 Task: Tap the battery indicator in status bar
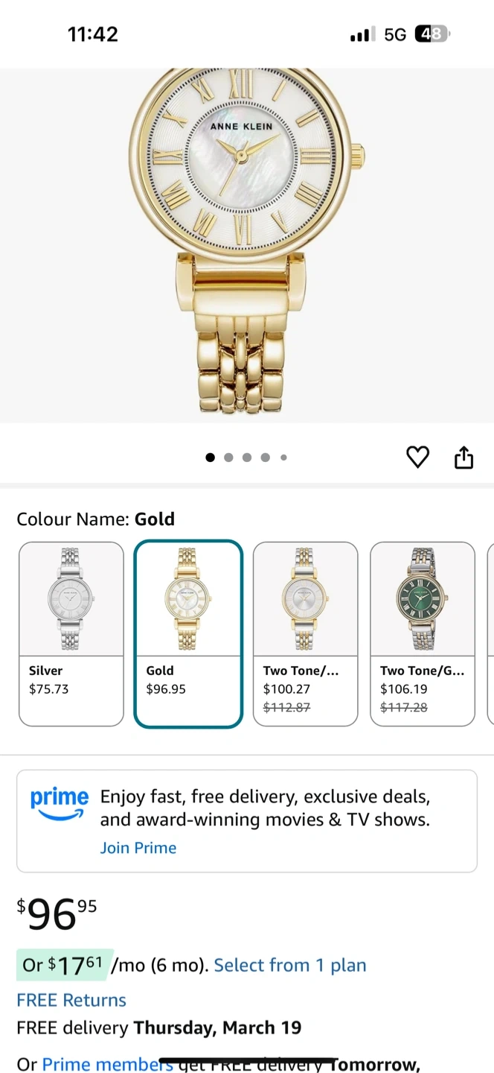pos(432,34)
